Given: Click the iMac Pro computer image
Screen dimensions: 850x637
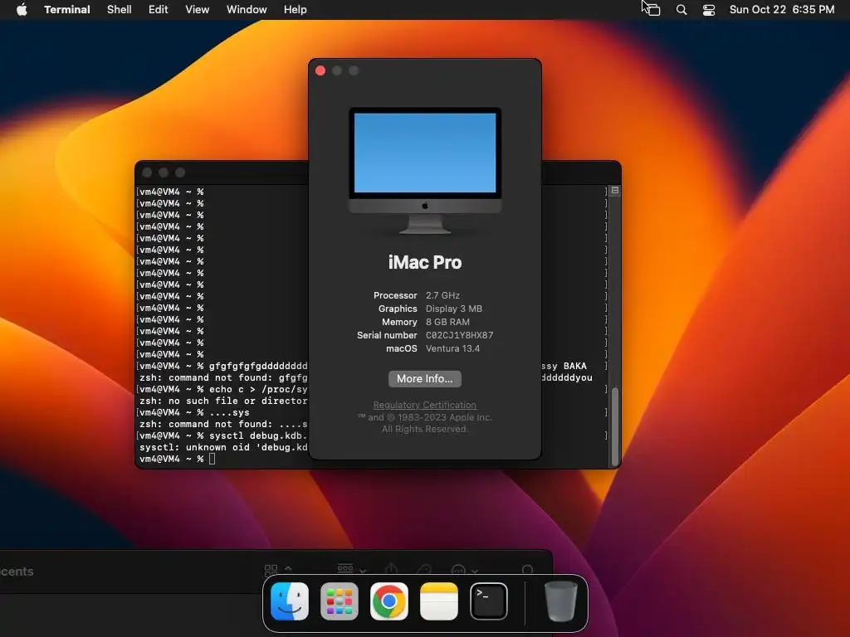Looking at the screenshot, I should (425, 171).
